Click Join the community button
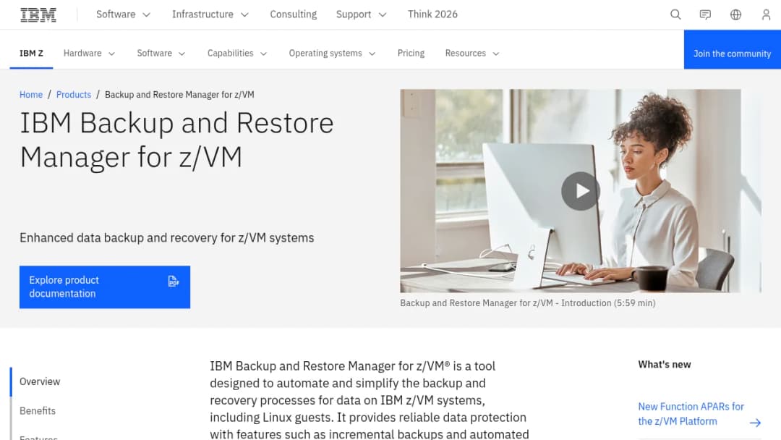The width and height of the screenshot is (781, 440). coord(732,49)
